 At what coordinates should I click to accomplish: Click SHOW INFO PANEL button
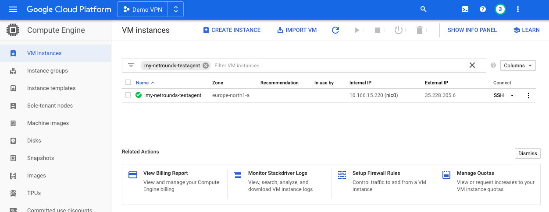[472, 30]
